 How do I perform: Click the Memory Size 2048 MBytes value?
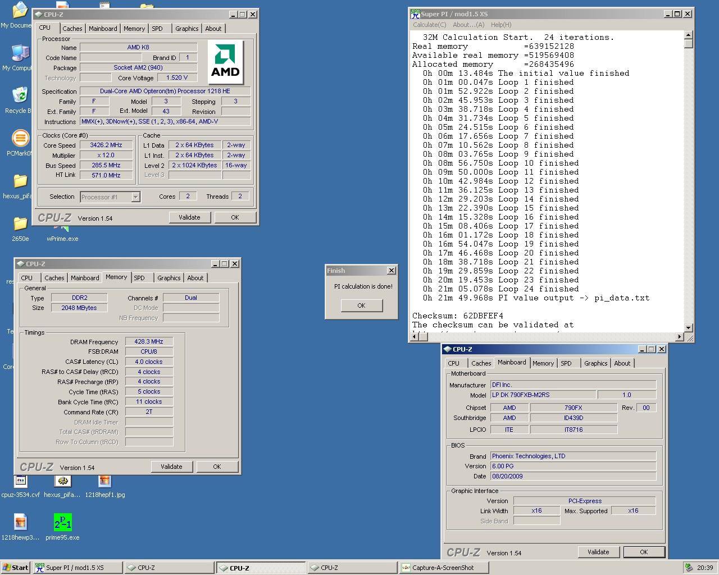point(79,308)
